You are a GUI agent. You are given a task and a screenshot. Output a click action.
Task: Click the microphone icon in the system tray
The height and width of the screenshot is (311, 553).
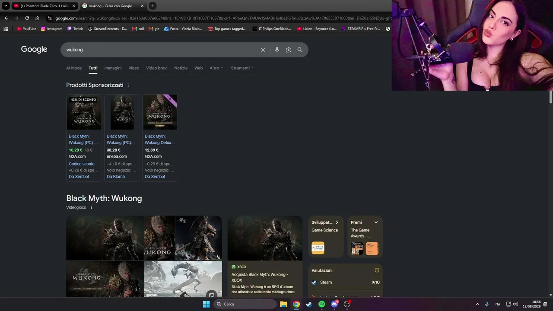[x=486, y=304]
